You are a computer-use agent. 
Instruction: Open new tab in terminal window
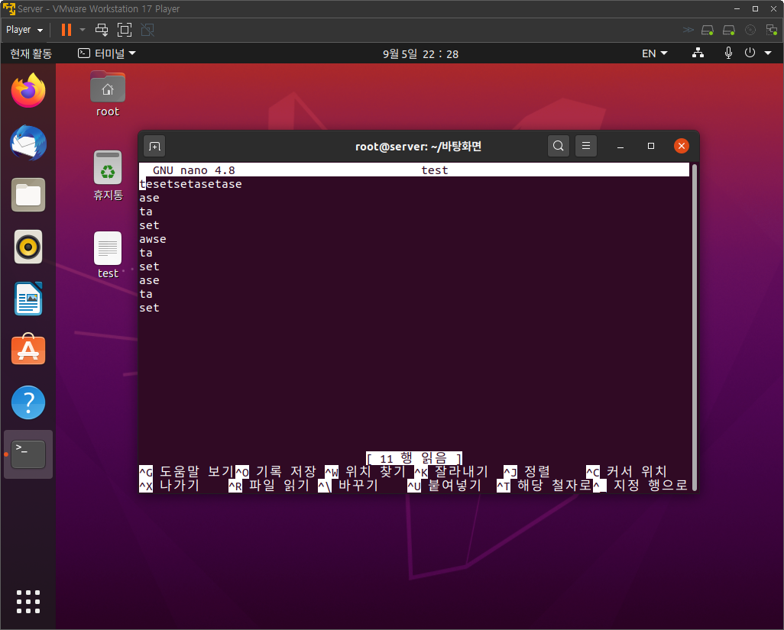click(x=154, y=147)
